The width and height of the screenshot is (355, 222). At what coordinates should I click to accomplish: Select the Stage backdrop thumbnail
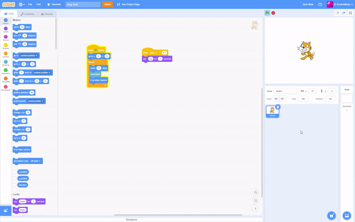tap(347, 99)
